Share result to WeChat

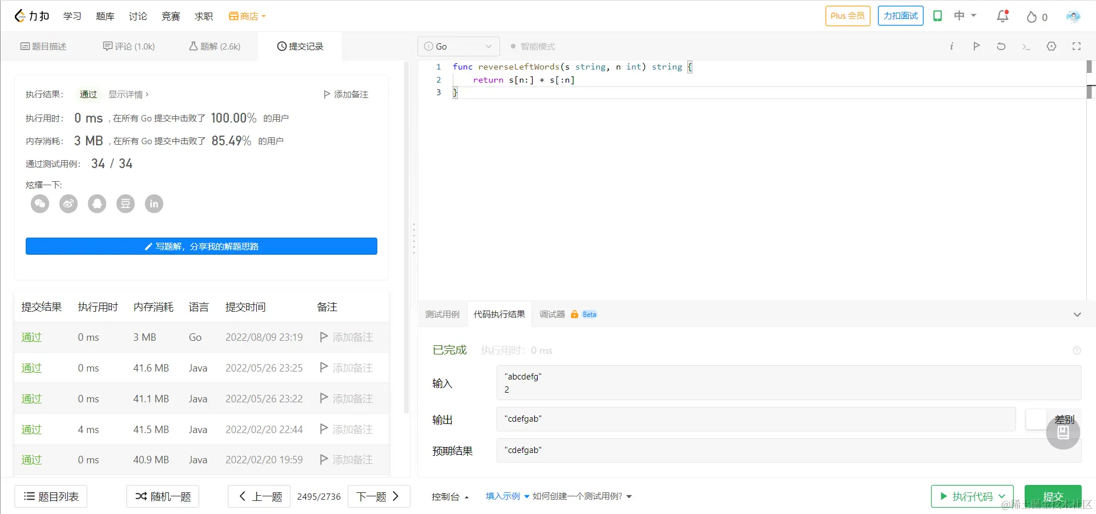point(40,203)
